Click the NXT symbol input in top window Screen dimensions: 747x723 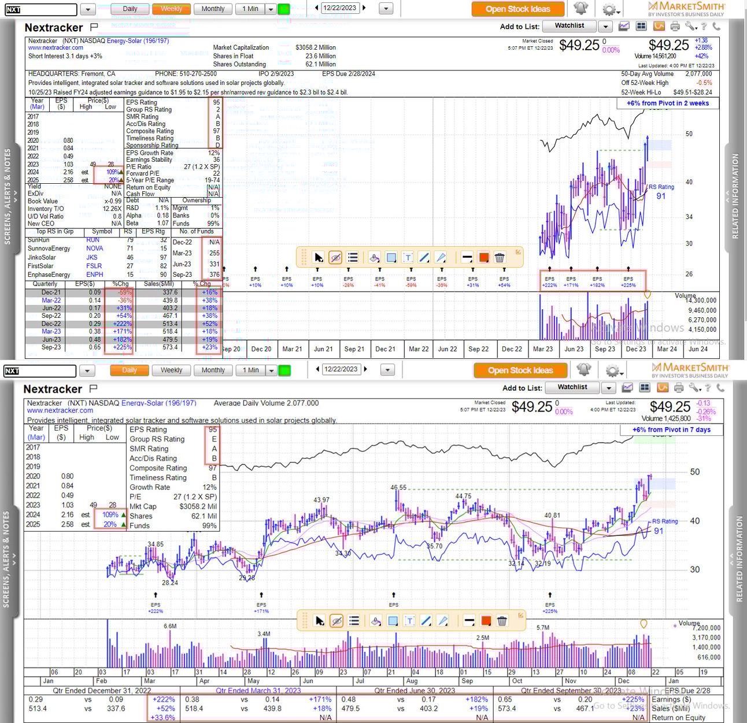[40, 9]
